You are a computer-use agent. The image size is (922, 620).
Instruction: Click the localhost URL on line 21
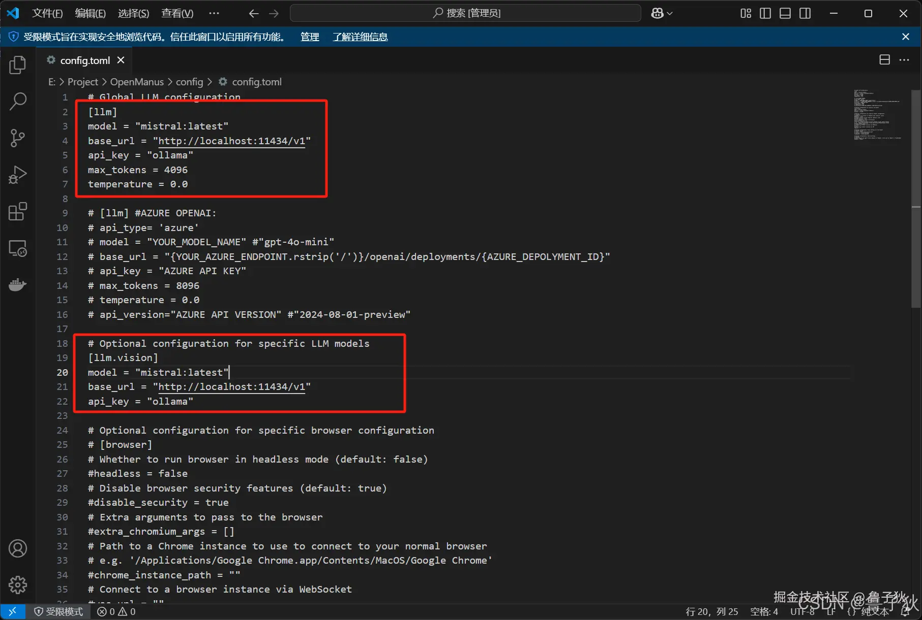pos(231,386)
